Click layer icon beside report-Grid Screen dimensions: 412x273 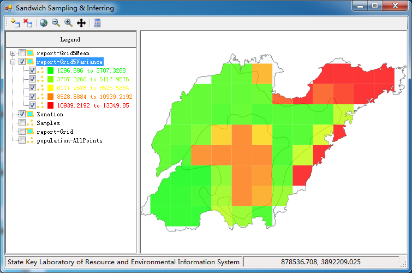pos(30,132)
